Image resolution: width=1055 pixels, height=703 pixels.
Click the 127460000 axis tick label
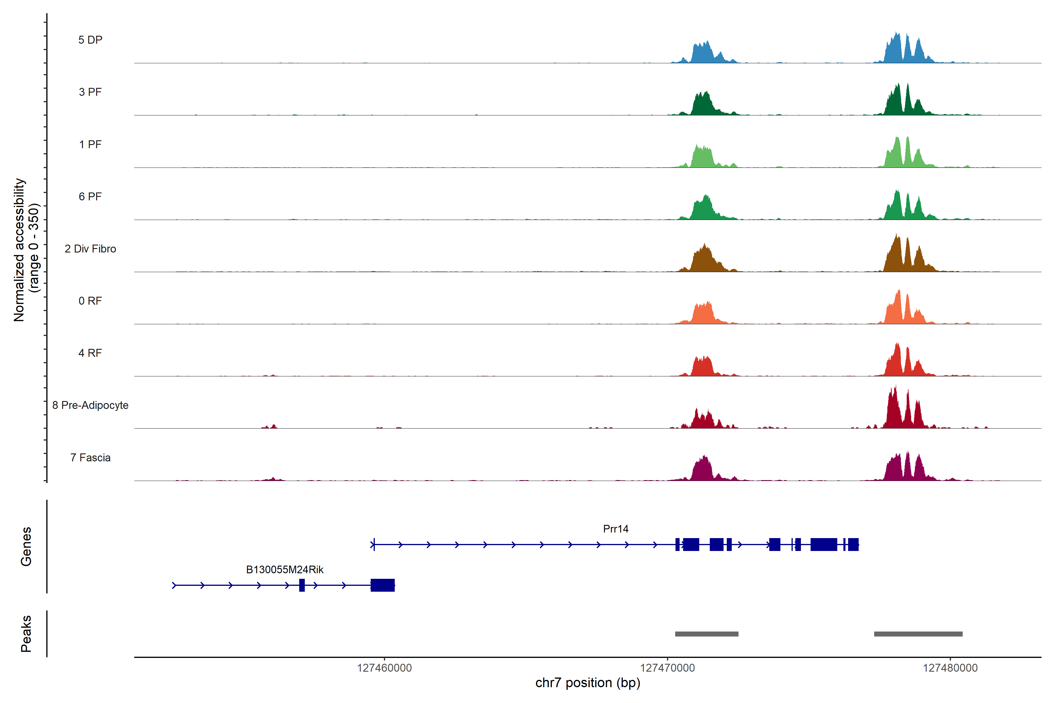point(384,668)
